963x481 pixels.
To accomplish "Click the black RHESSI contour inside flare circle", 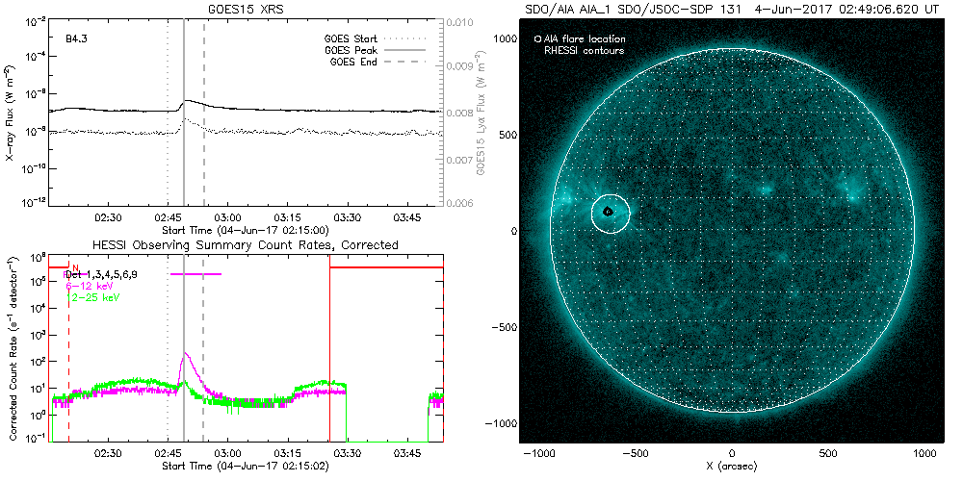I will click(x=608, y=212).
